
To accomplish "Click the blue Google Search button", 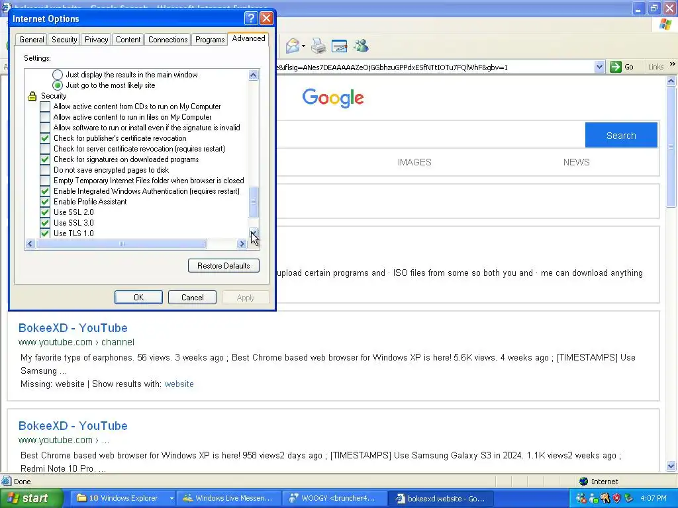I will pyautogui.click(x=621, y=135).
